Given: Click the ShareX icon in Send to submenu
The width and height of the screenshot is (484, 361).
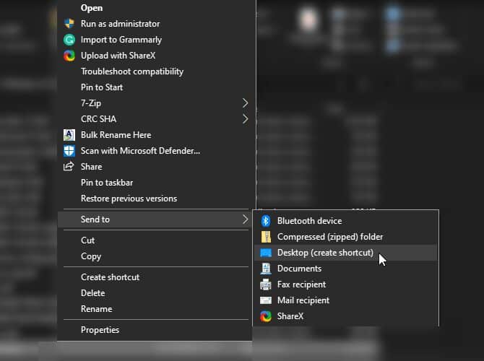Looking at the screenshot, I should (x=266, y=316).
